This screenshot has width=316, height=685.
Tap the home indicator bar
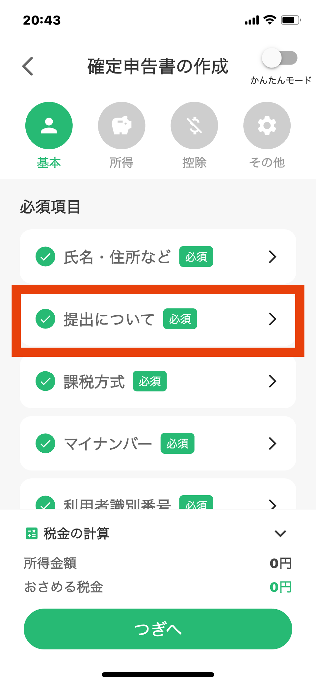158,674
